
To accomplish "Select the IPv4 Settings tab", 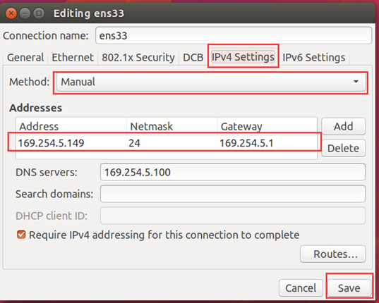I will pos(243,57).
